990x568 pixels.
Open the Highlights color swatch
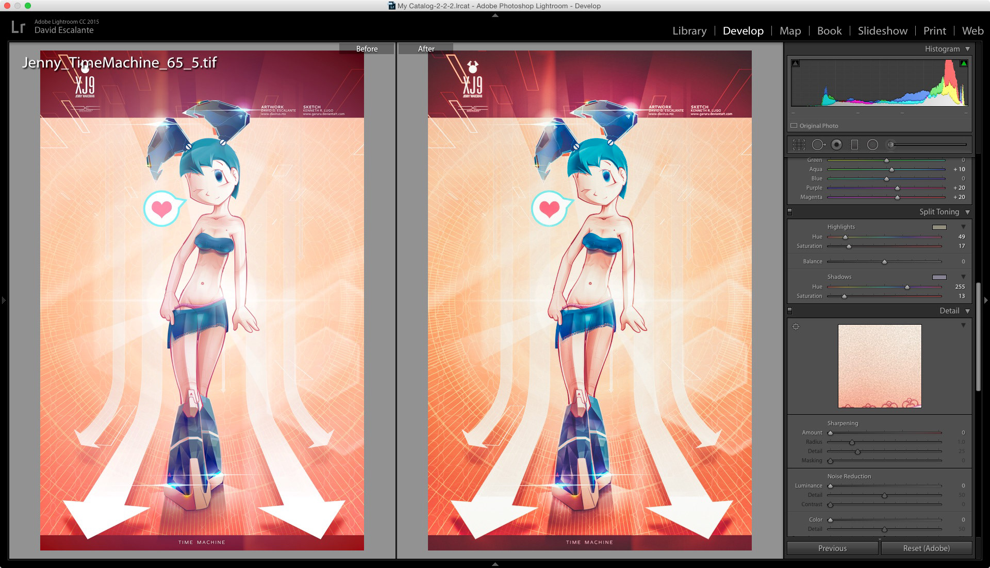click(939, 227)
